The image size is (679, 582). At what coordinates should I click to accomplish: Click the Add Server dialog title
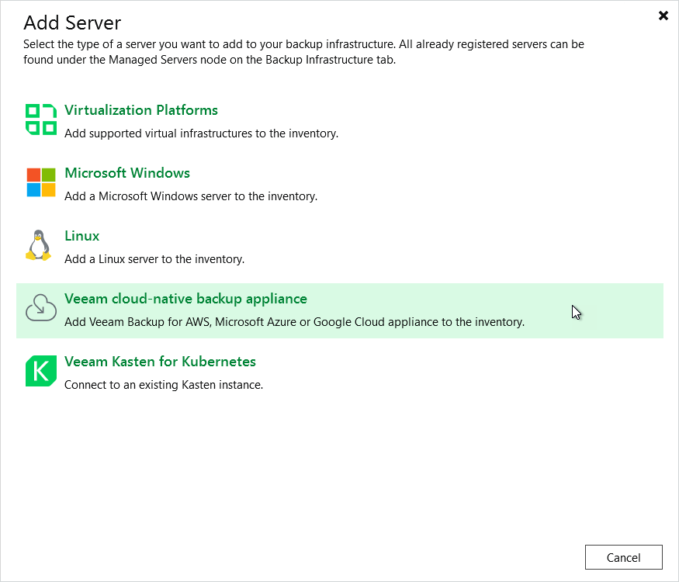(x=72, y=23)
